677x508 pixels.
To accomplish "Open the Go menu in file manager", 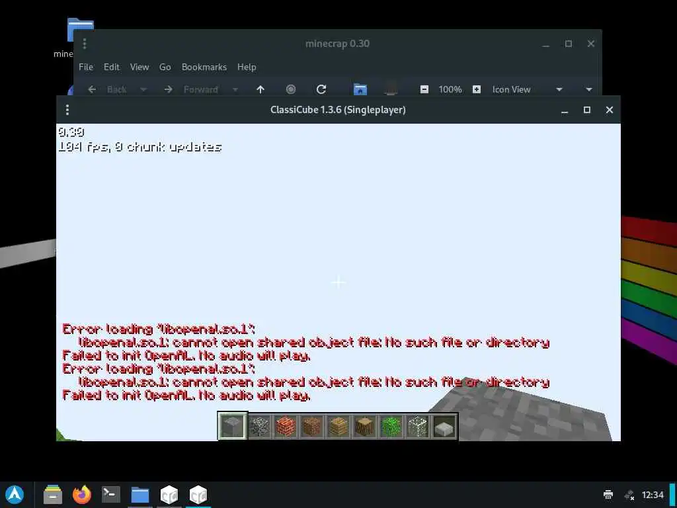I will point(165,67).
